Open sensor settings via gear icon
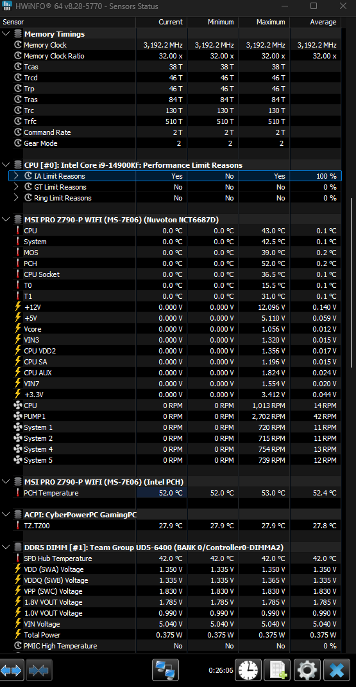356x687 pixels. click(307, 670)
